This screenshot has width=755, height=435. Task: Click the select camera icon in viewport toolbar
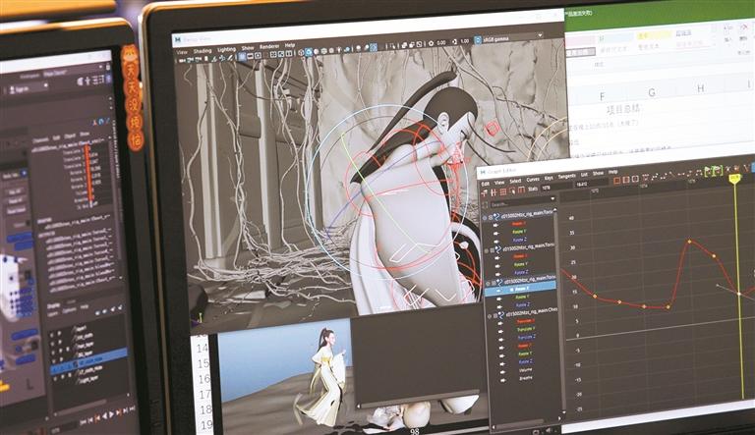pos(182,60)
